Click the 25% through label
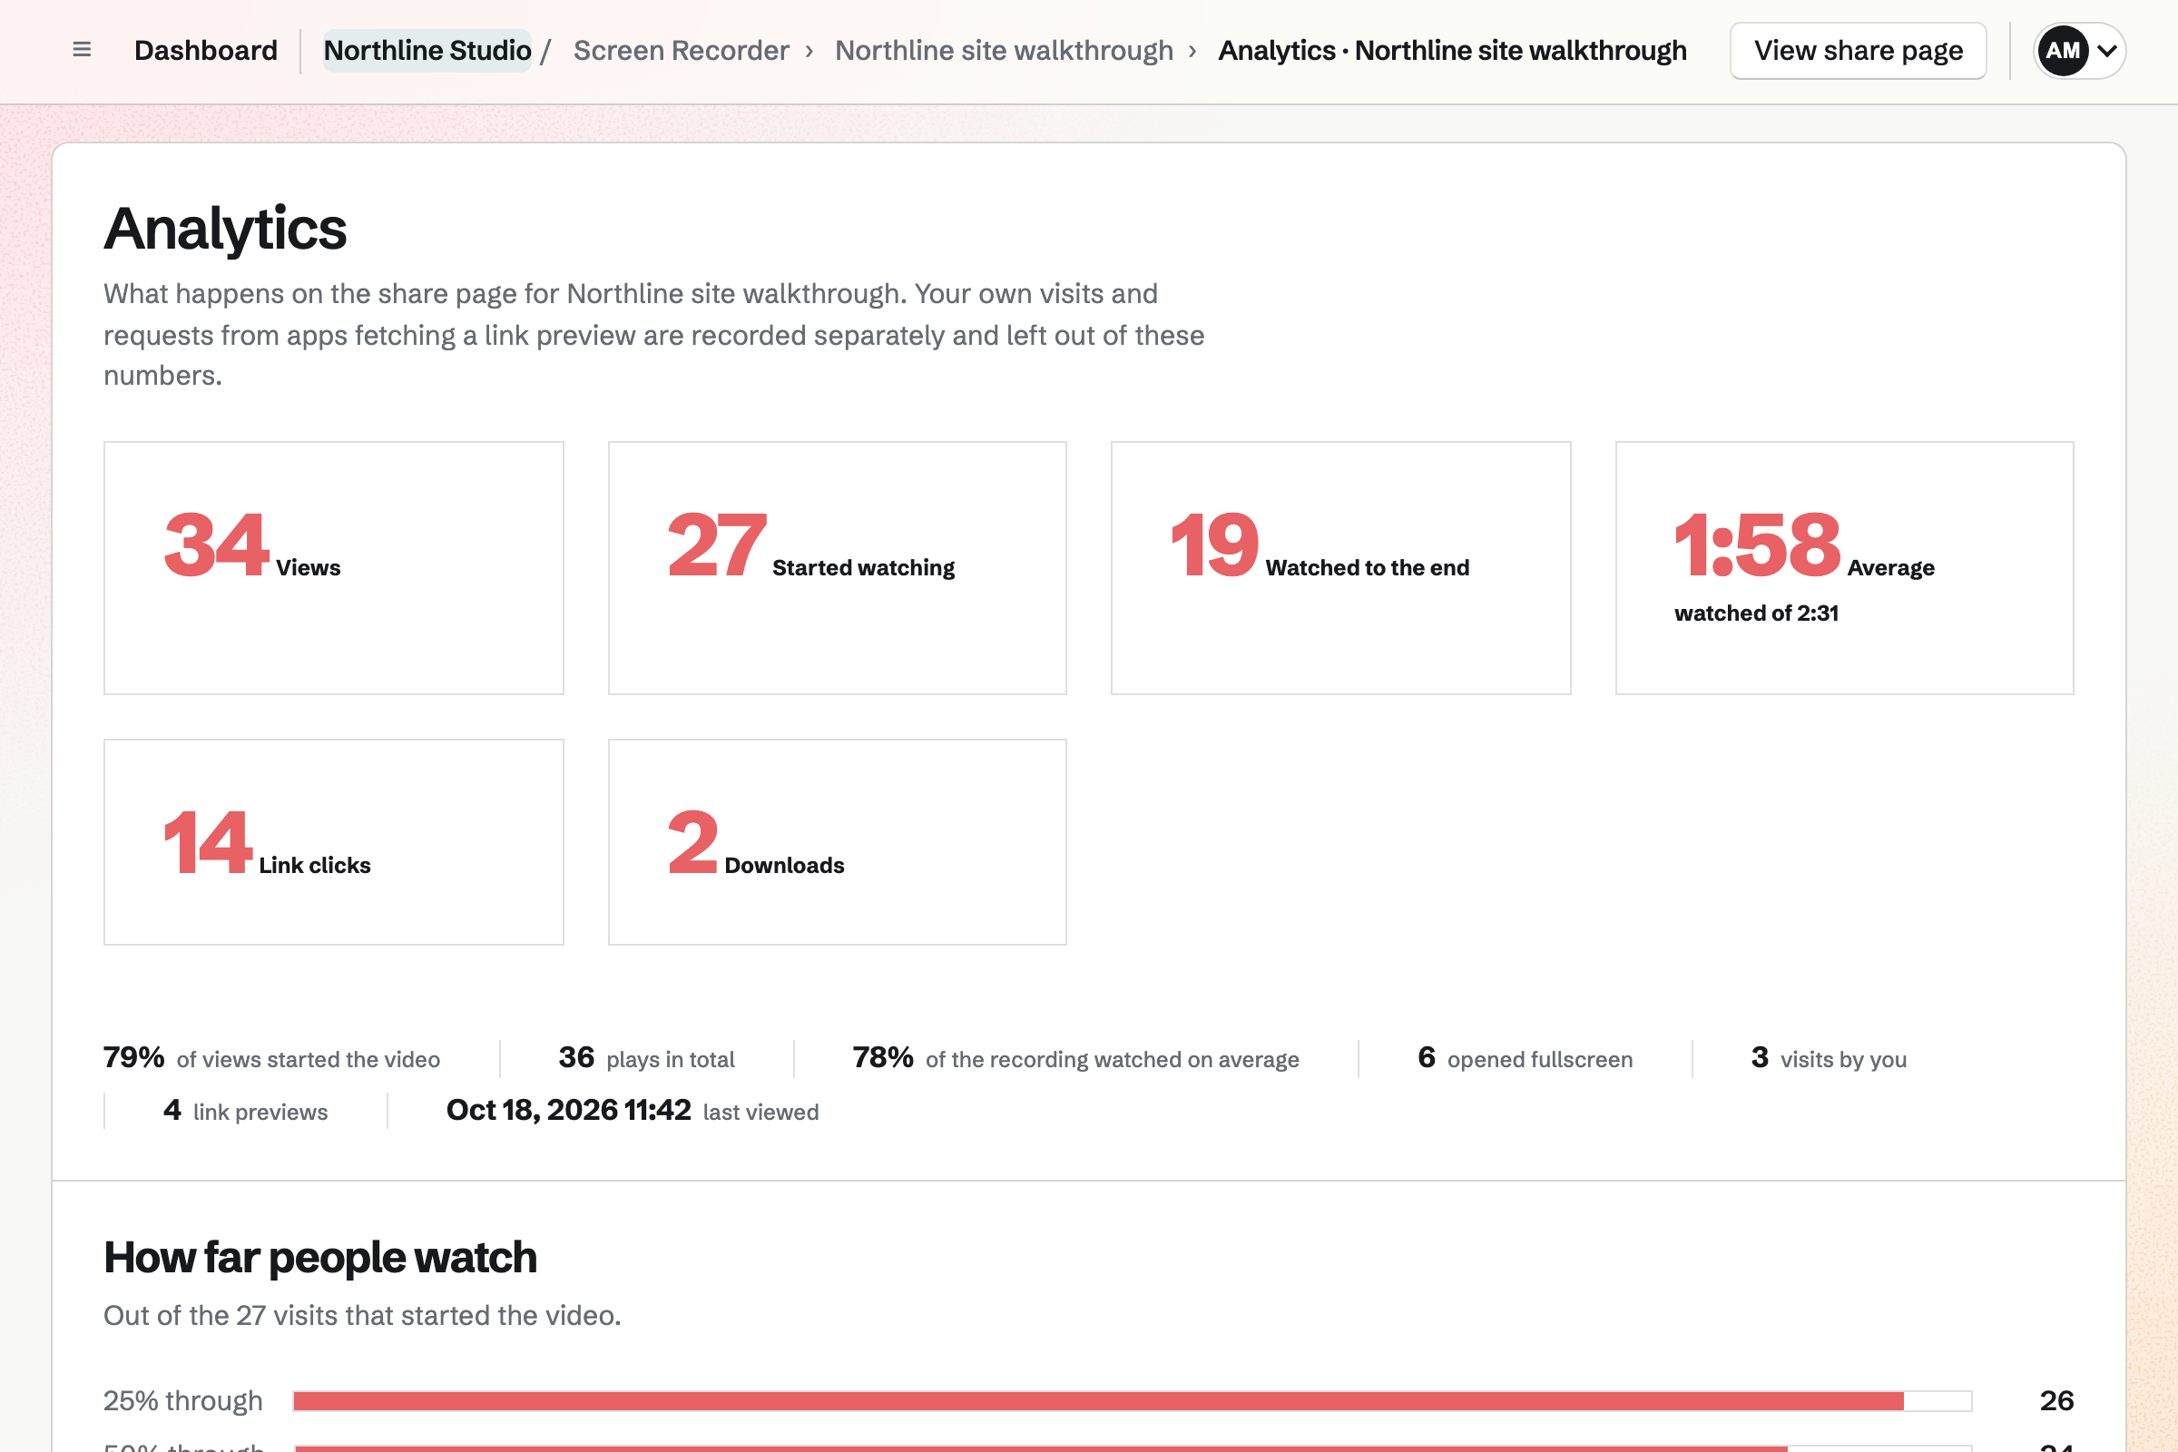Viewport: 2178px width, 1452px height. click(x=183, y=1401)
